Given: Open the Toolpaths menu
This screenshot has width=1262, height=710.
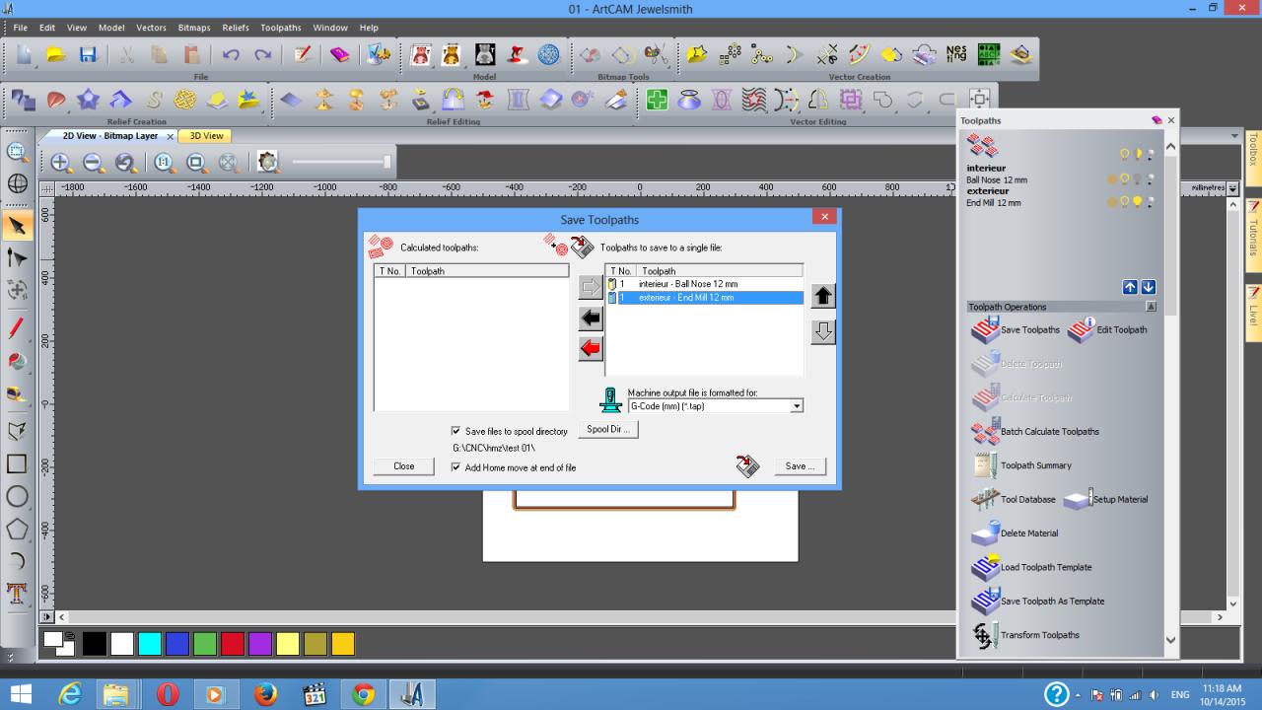Looking at the screenshot, I should 281,28.
